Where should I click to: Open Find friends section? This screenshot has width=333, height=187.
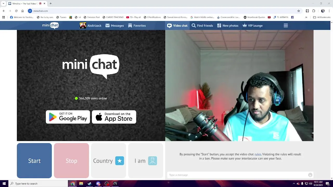click(x=202, y=25)
